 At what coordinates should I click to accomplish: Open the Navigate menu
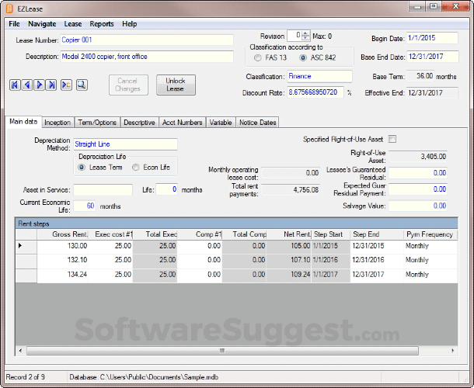coord(42,24)
